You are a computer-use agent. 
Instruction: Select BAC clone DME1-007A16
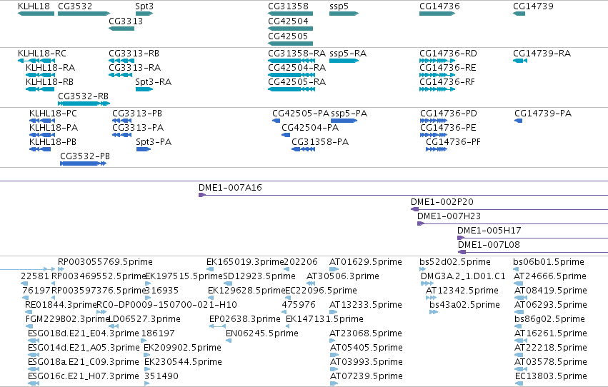403,195
